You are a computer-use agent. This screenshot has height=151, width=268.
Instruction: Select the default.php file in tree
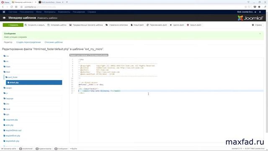[34, 83]
